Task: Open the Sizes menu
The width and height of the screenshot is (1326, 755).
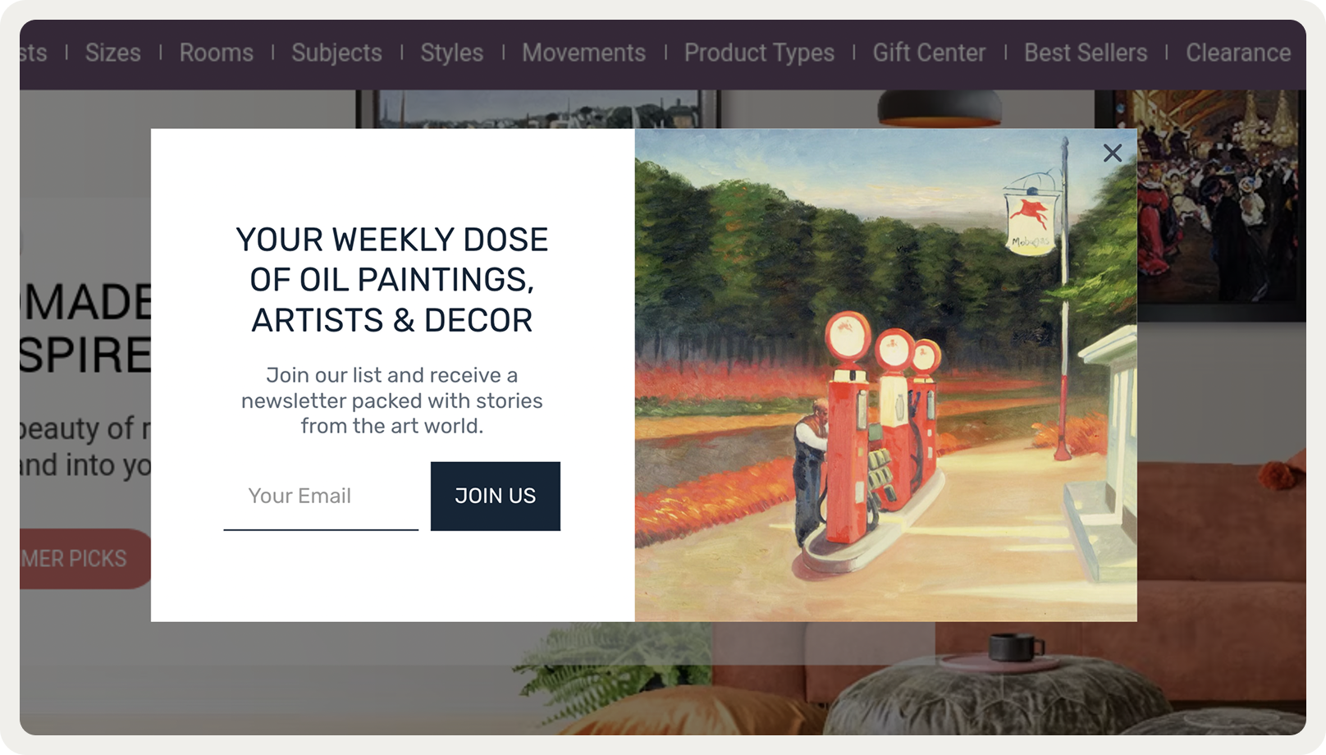Action: (113, 53)
